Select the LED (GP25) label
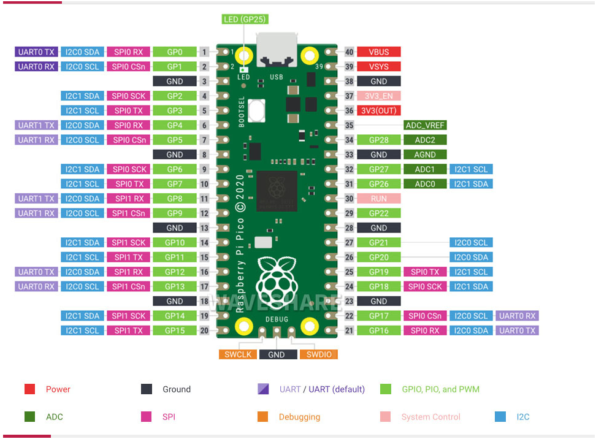 point(245,20)
